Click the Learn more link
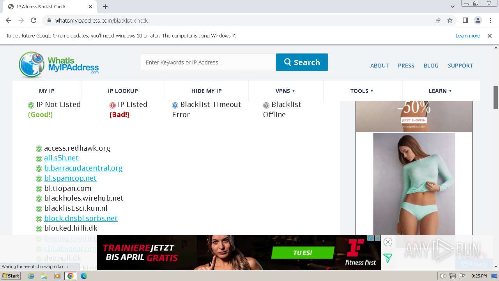Screen dimensions: 499x281 (x=468, y=36)
